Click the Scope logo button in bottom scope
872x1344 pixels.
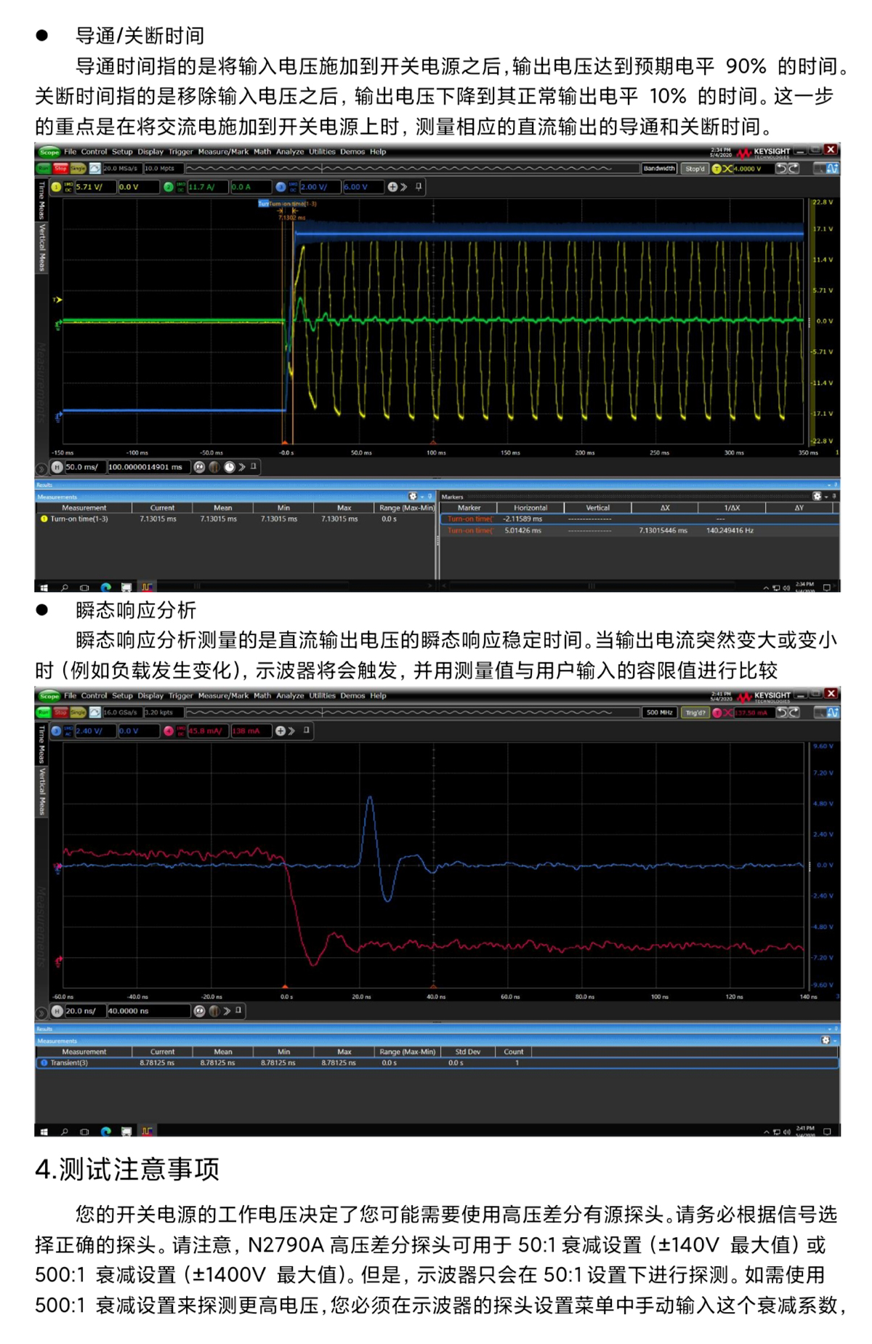[x=49, y=696]
